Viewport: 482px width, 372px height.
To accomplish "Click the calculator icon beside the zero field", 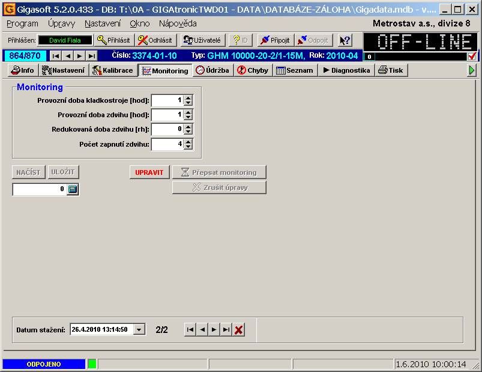I will (x=73, y=189).
